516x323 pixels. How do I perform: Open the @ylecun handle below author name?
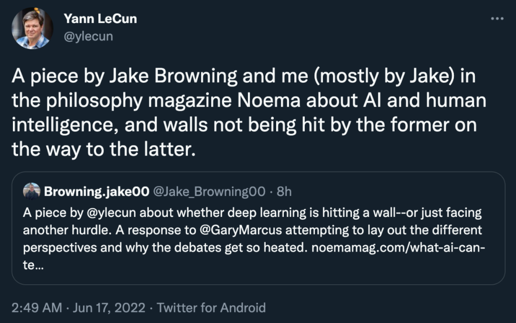[x=88, y=36]
